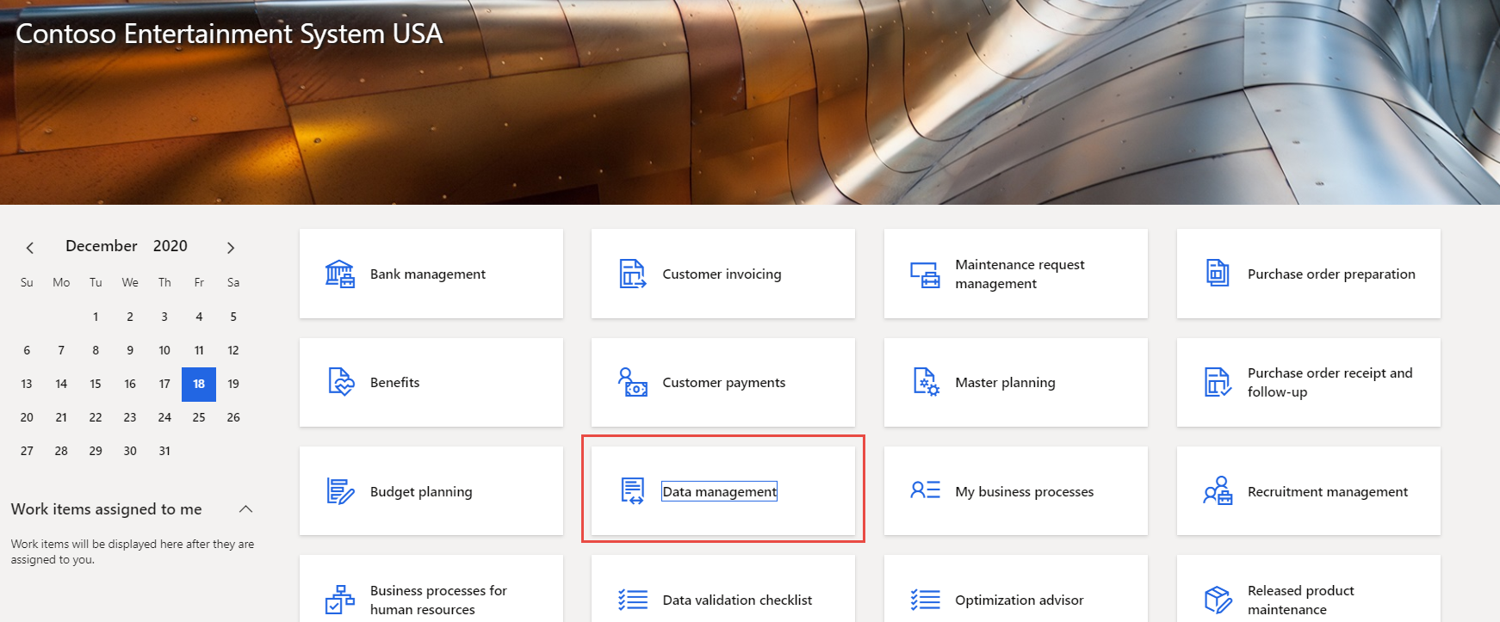This screenshot has height=622, width=1500.
Task: Click the Recruitment management people icon
Action: point(1217,491)
